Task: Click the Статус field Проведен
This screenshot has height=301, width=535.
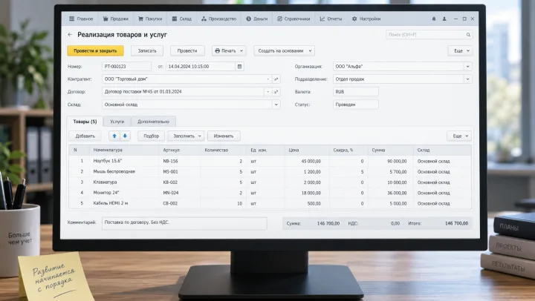Action: pos(355,105)
